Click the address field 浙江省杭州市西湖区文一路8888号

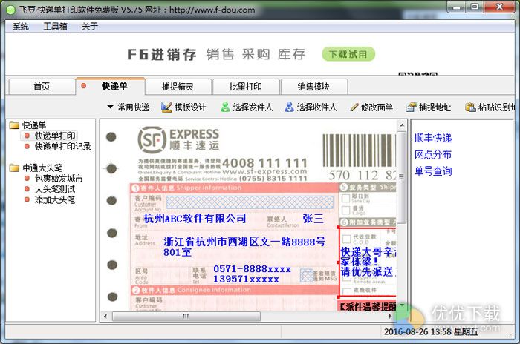tap(244, 242)
